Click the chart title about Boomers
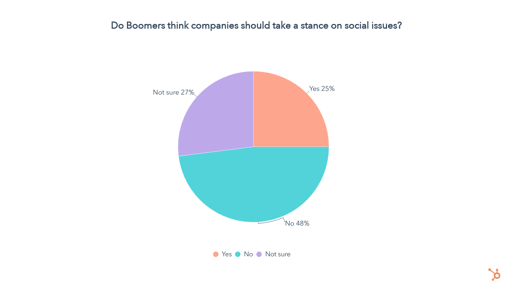 coord(256,26)
